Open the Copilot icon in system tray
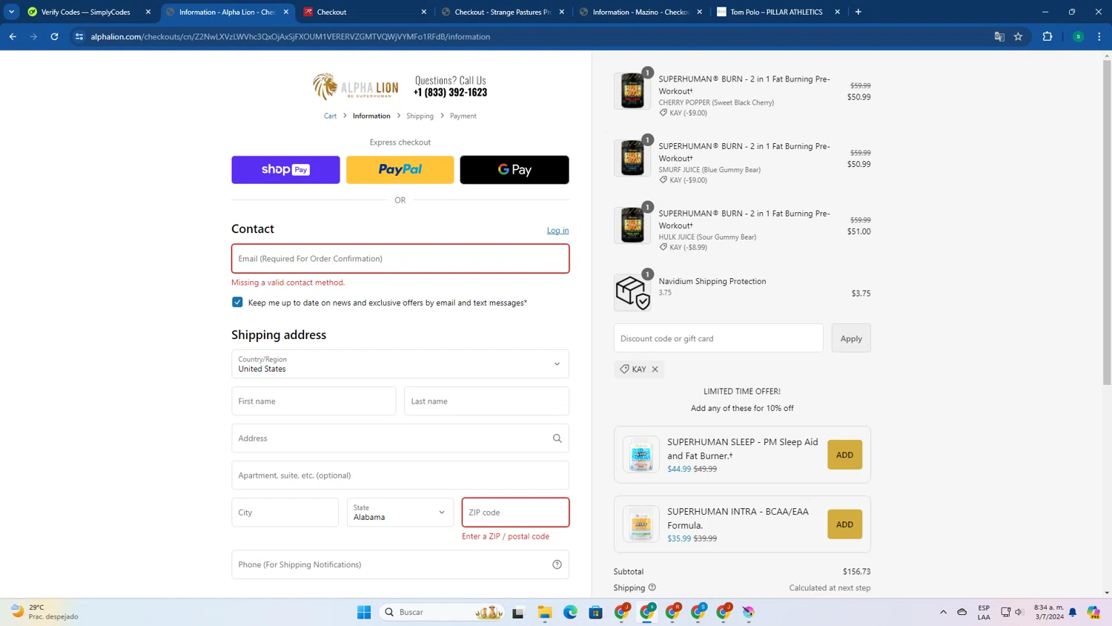 point(1093,612)
